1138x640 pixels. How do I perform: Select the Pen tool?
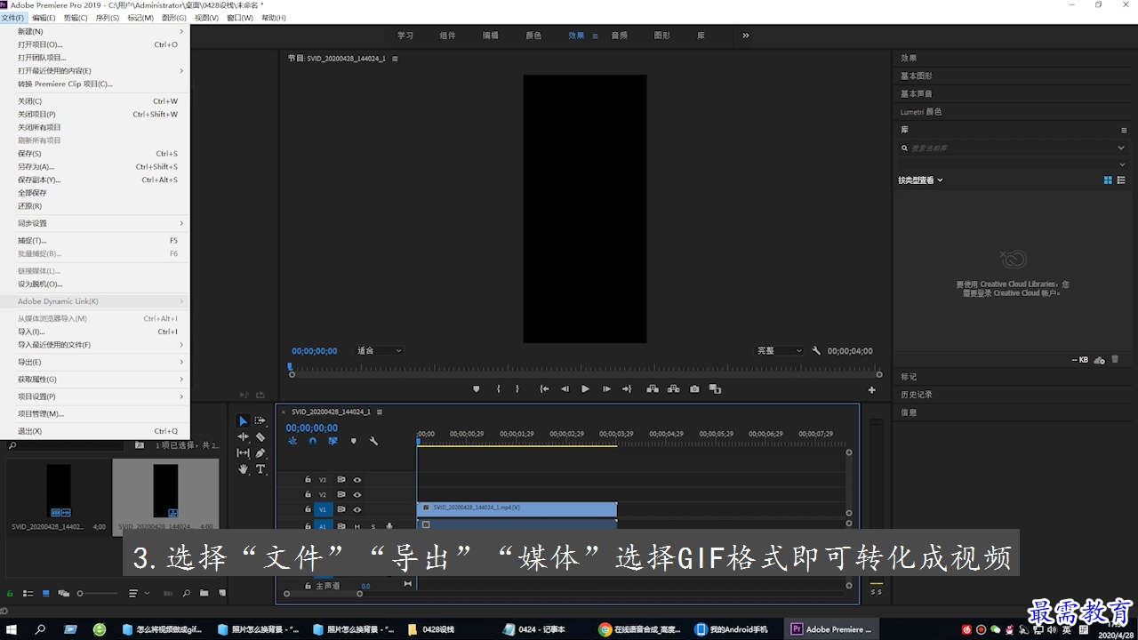260,452
